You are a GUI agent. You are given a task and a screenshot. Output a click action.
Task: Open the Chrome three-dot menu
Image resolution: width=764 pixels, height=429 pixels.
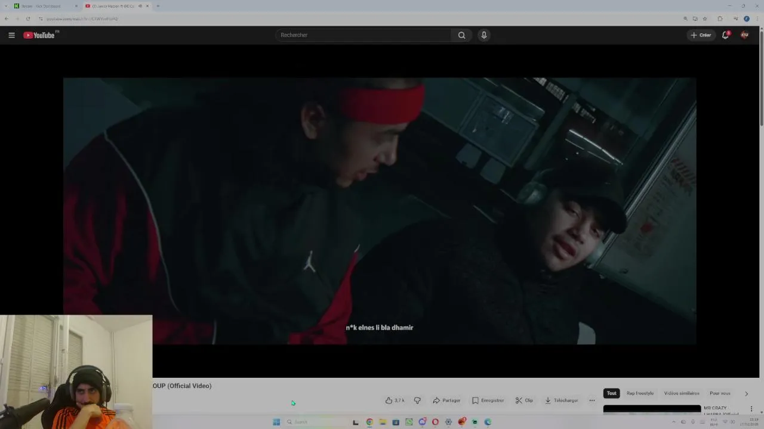pyautogui.click(x=756, y=18)
